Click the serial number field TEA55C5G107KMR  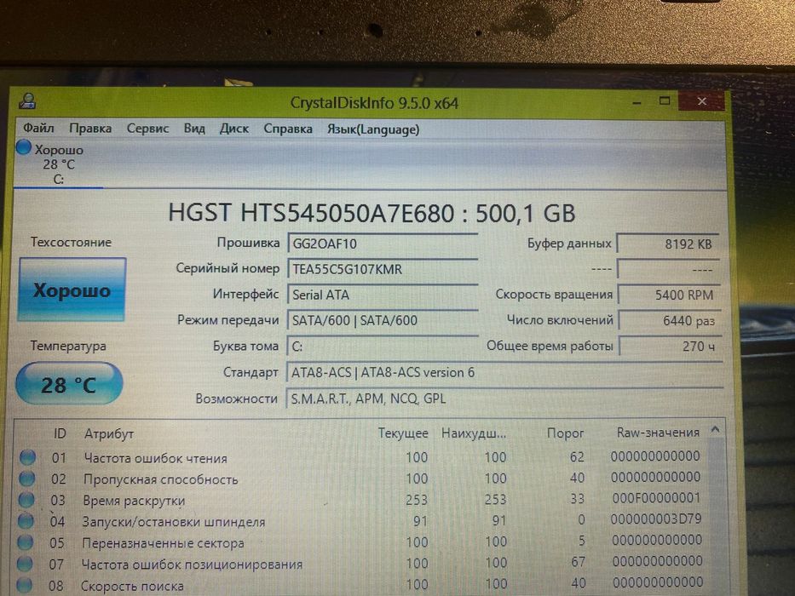[x=383, y=268]
